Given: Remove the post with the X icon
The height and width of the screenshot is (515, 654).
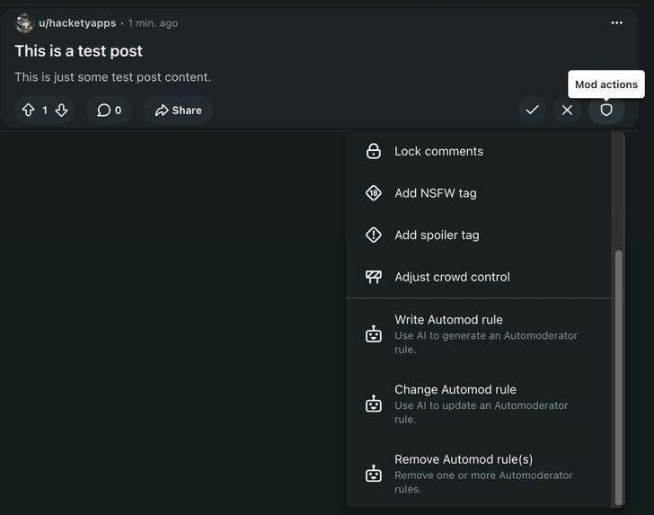Looking at the screenshot, I should click(567, 111).
